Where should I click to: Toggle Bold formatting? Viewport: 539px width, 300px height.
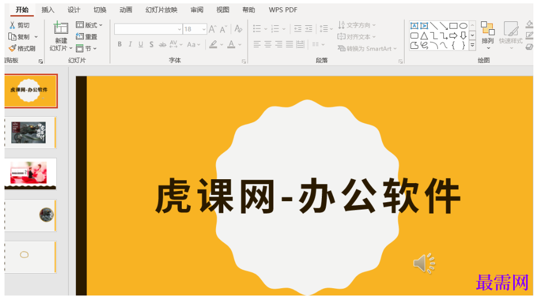[120, 44]
